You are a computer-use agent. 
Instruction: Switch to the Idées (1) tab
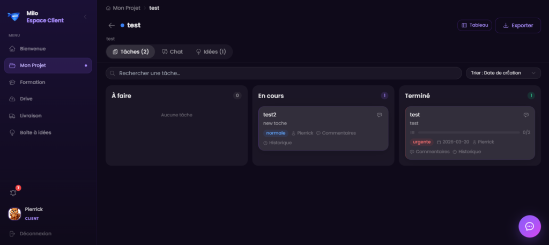[211, 51]
